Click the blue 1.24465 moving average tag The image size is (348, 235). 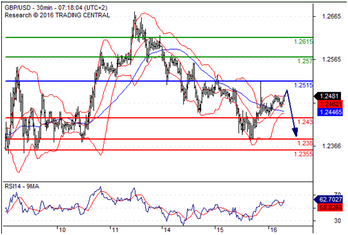click(x=330, y=112)
